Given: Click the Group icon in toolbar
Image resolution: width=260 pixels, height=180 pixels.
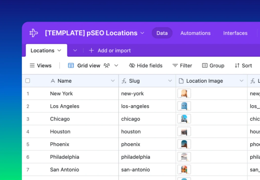Looking at the screenshot, I should [205, 66].
